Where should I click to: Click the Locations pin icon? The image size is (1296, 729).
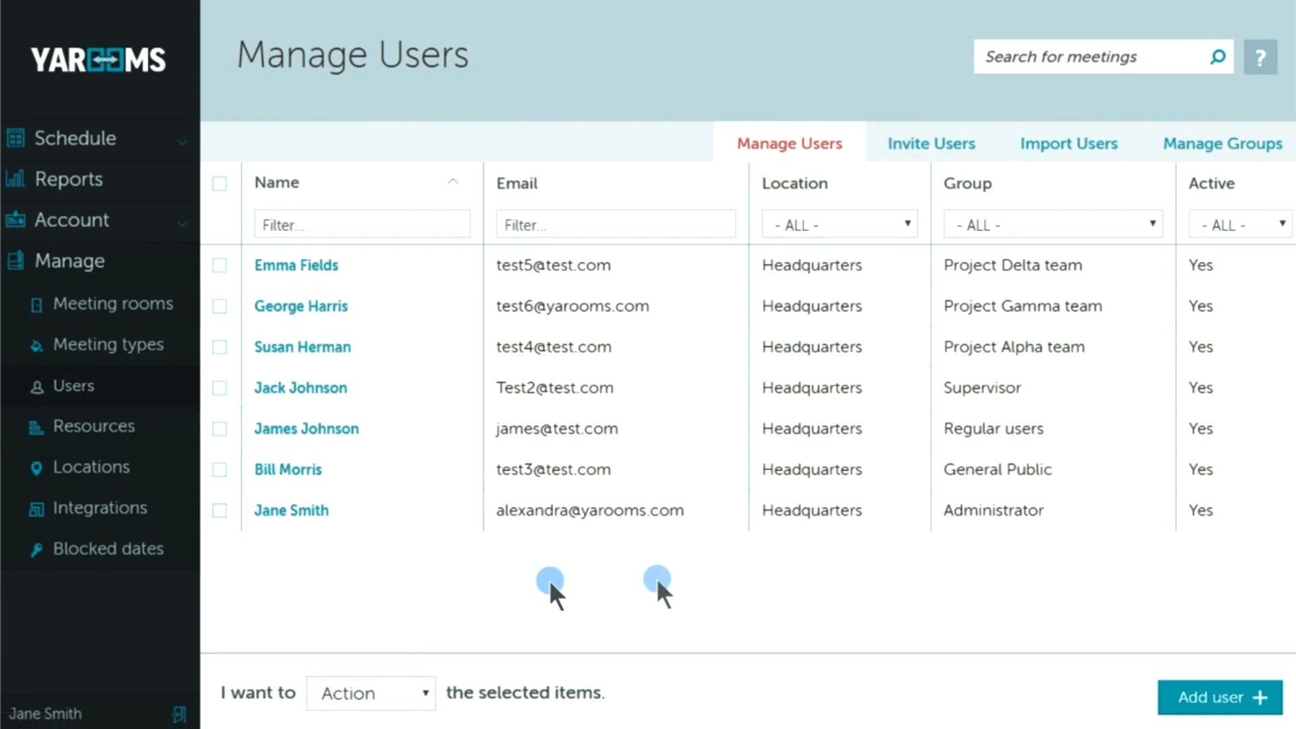(x=36, y=468)
